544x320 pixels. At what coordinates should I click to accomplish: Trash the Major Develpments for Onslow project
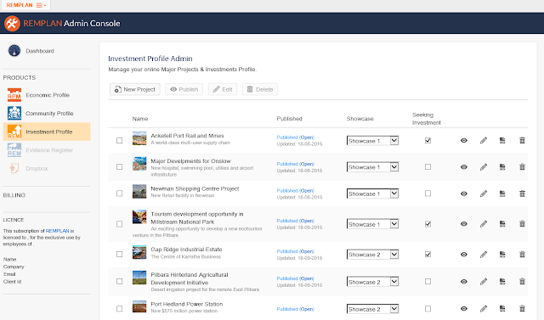[522, 167]
